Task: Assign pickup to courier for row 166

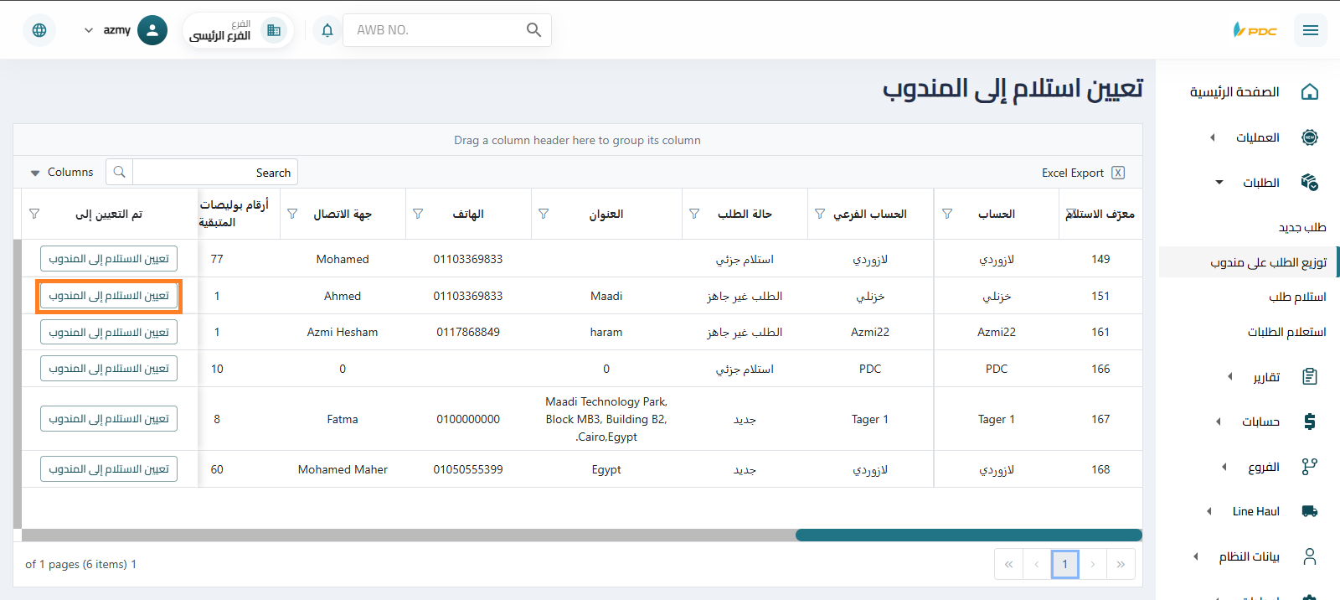Action: click(109, 369)
